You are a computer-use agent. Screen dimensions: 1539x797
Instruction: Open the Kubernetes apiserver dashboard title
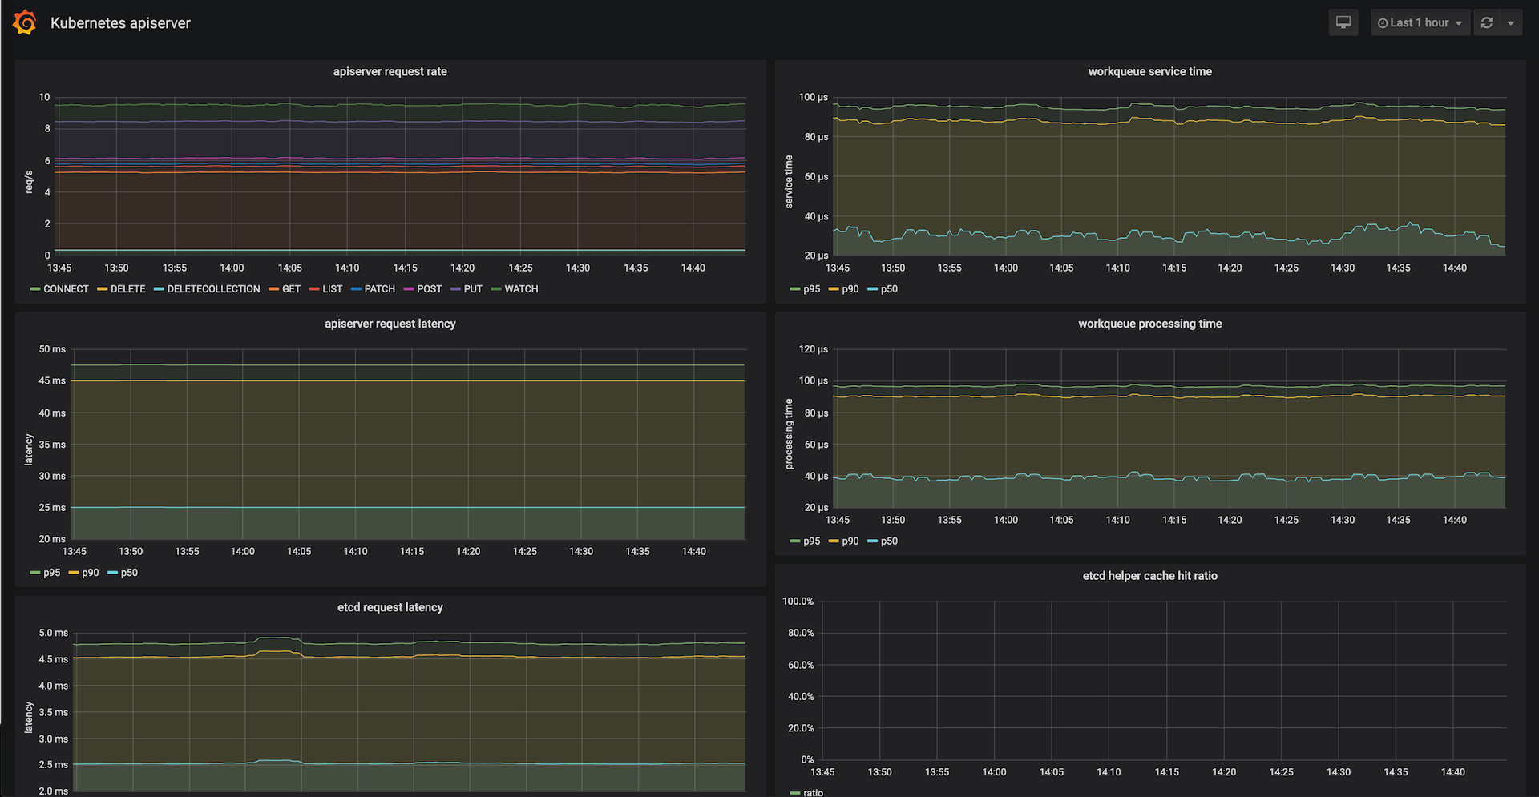pos(120,23)
